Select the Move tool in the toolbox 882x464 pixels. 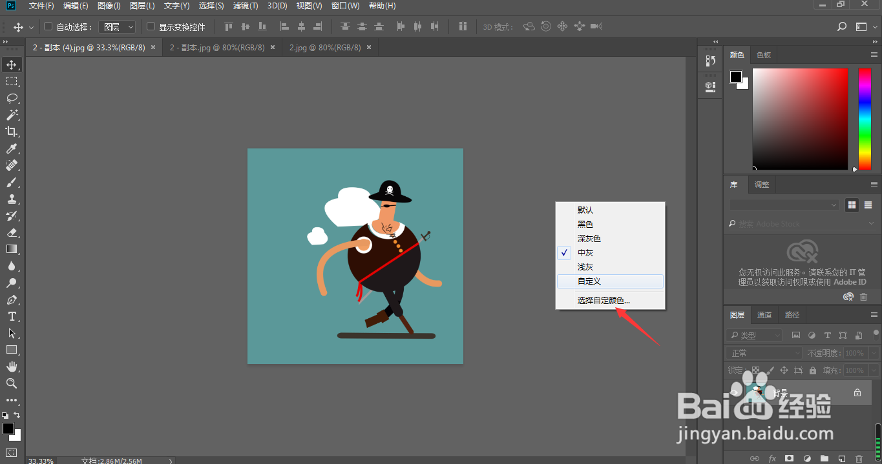tap(12, 65)
